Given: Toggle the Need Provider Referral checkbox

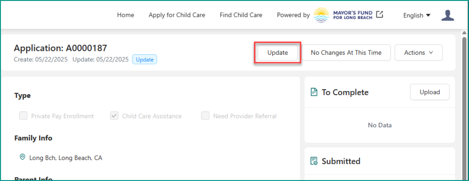Looking at the screenshot, I should pyautogui.click(x=205, y=116).
